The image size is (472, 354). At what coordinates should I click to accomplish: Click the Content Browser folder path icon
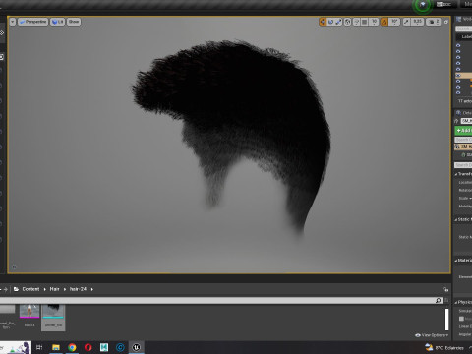(x=16, y=289)
